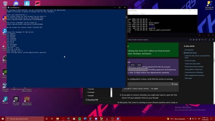
Task: Open Task View on the taskbar
Action: tap(52, 119)
